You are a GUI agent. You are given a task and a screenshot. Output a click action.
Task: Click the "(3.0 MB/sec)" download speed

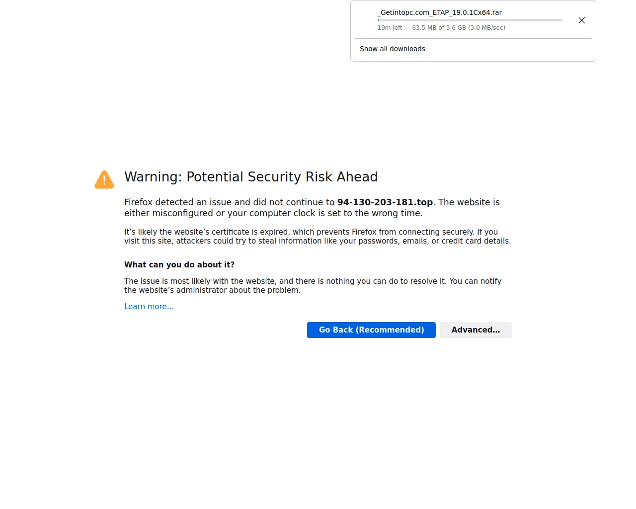486,28
